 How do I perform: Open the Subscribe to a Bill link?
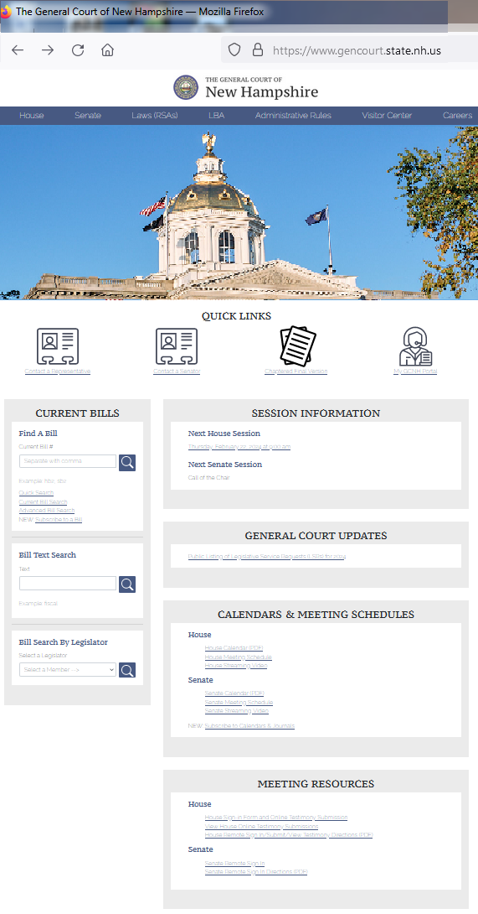pos(59,519)
